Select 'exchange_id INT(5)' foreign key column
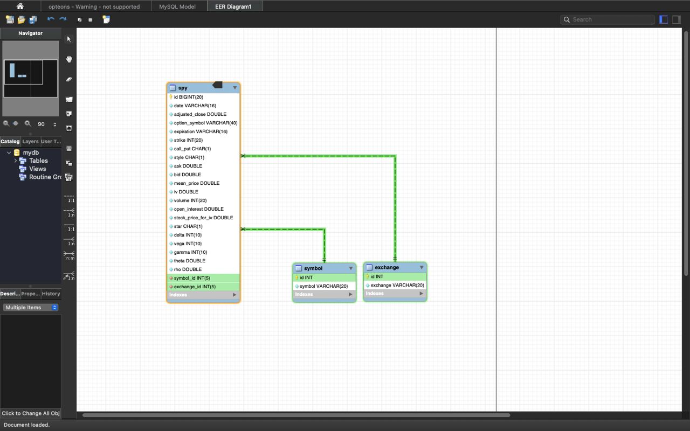The height and width of the screenshot is (431, 690). [203, 287]
